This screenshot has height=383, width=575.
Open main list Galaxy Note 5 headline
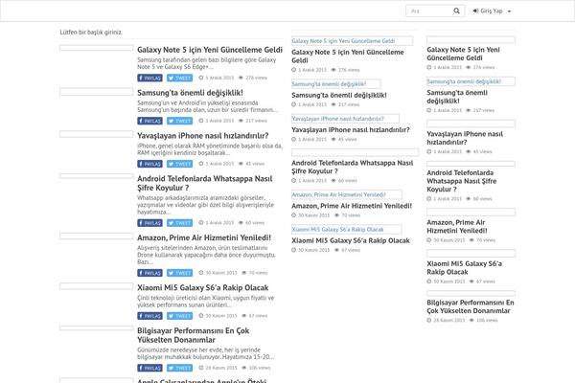coord(210,50)
